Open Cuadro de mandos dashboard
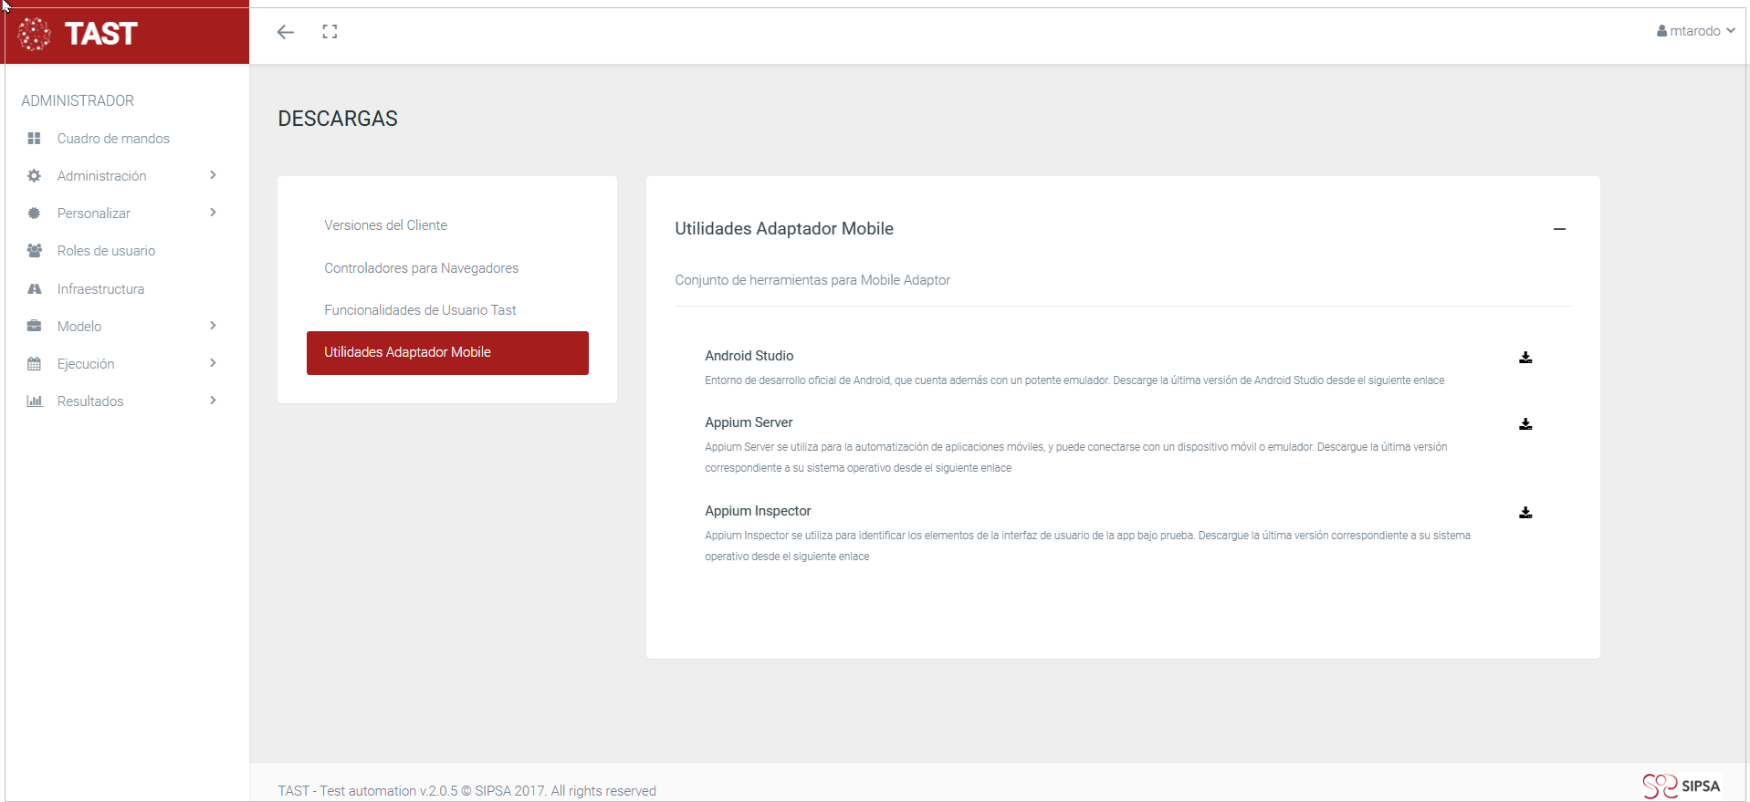 113,139
